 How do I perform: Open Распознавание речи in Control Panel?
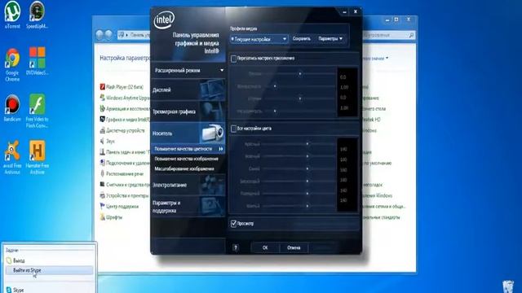pyautogui.click(x=122, y=173)
